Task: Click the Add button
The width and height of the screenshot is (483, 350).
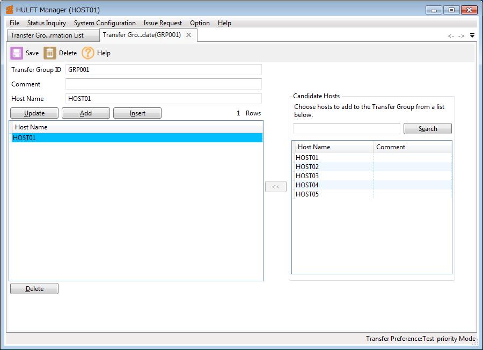Action: (86, 113)
